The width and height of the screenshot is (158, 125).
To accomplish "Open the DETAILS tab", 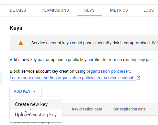I will (18, 10).
